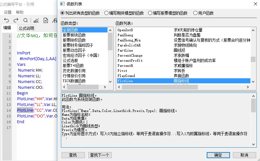260x161 pixels.
Task: Click description pane scroll-up arrow
Action: tap(253, 96)
